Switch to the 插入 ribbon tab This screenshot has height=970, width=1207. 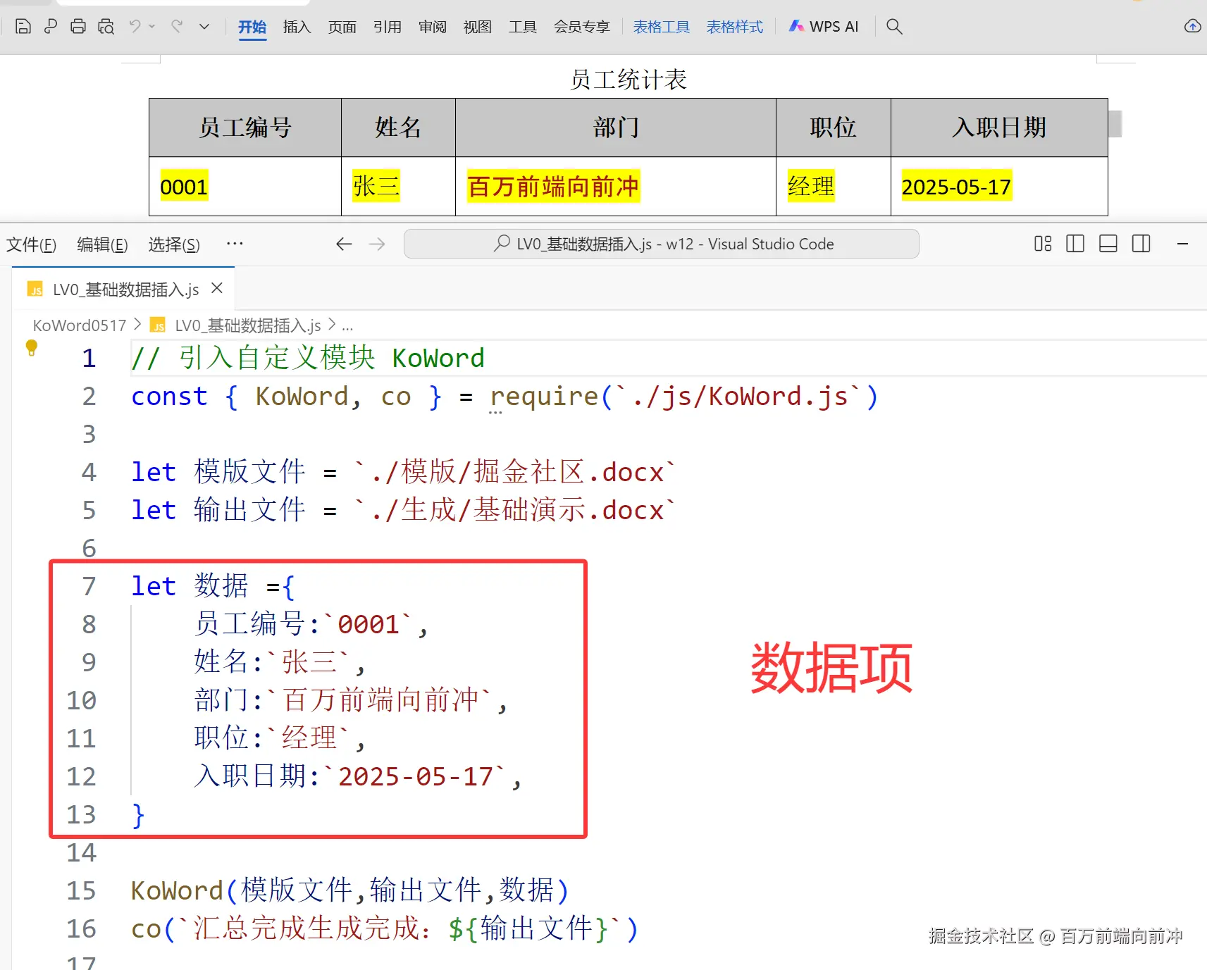[296, 27]
